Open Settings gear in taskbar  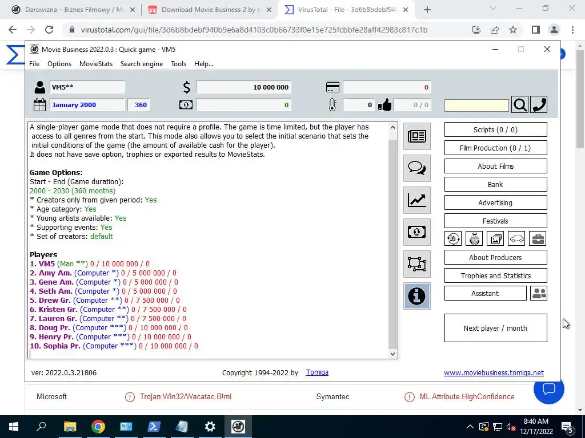[x=210, y=427]
